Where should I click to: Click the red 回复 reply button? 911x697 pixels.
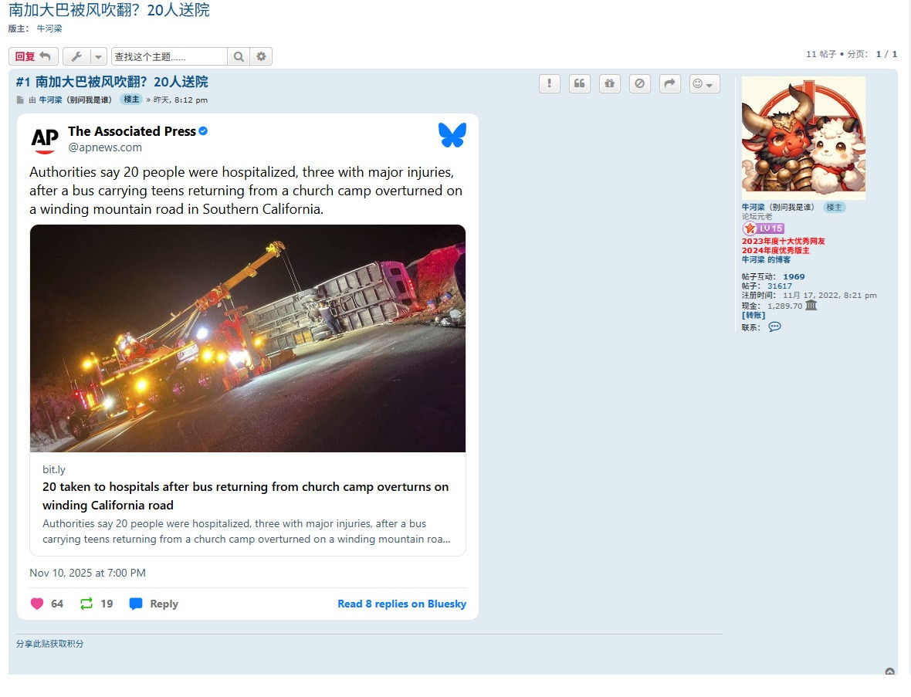click(x=33, y=56)
